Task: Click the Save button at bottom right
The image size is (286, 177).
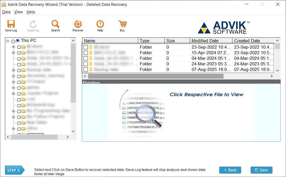Action: 261,170
